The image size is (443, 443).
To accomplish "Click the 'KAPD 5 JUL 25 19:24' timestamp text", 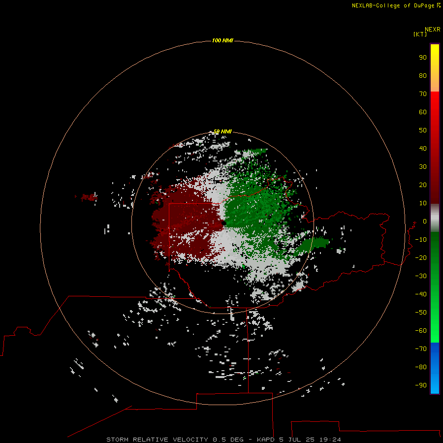I will 299,440.
